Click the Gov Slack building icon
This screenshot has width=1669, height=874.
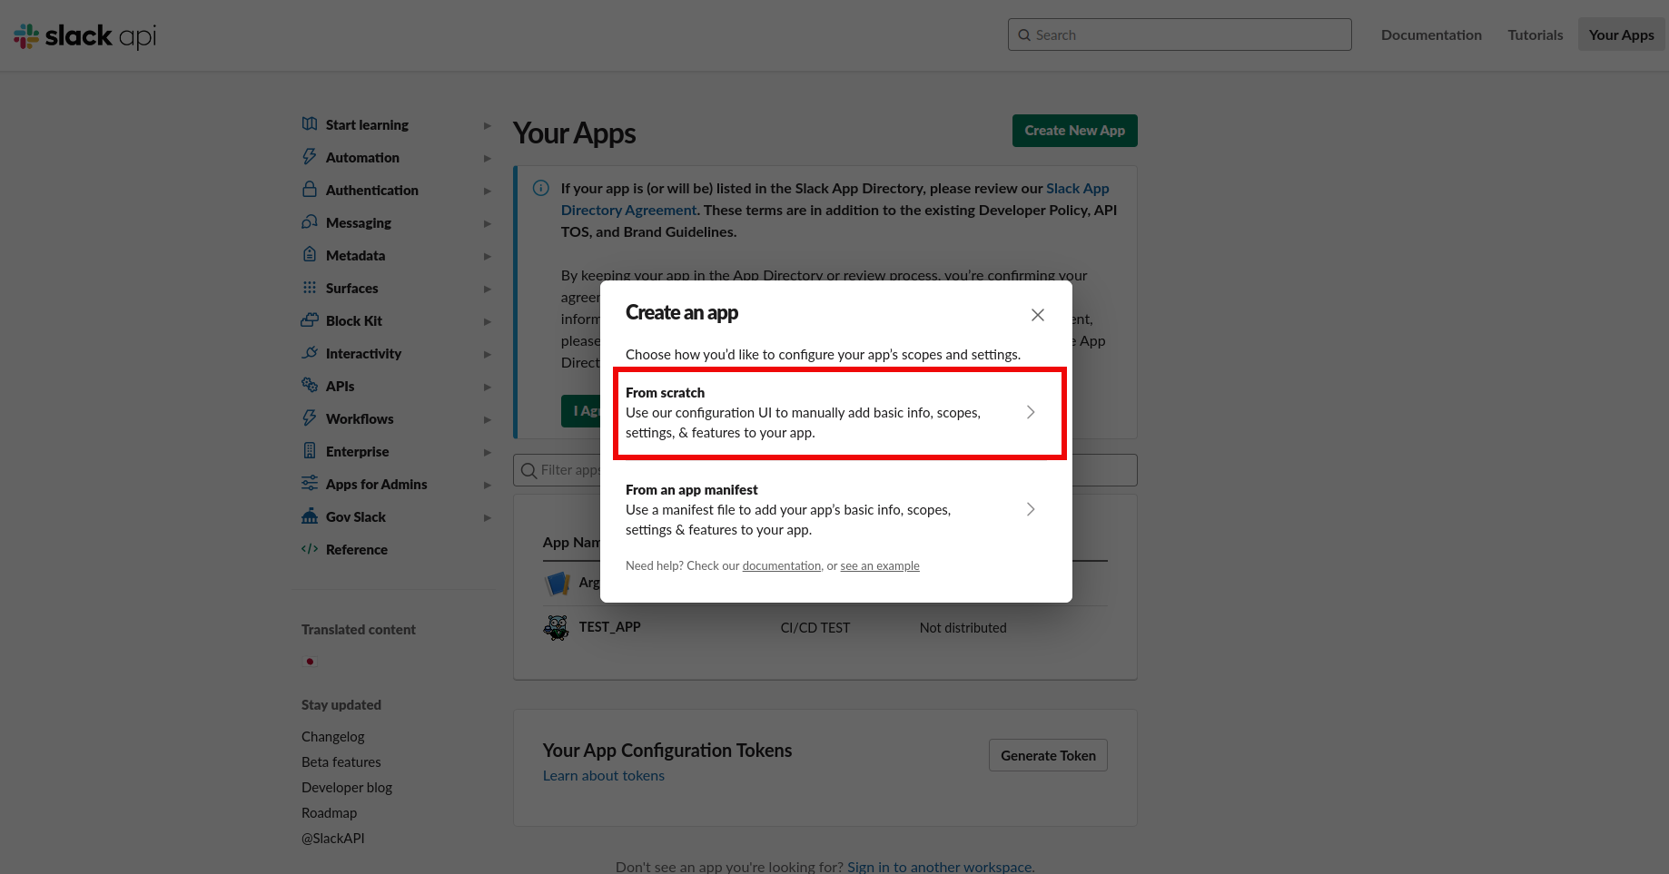(x=310, y=516)
